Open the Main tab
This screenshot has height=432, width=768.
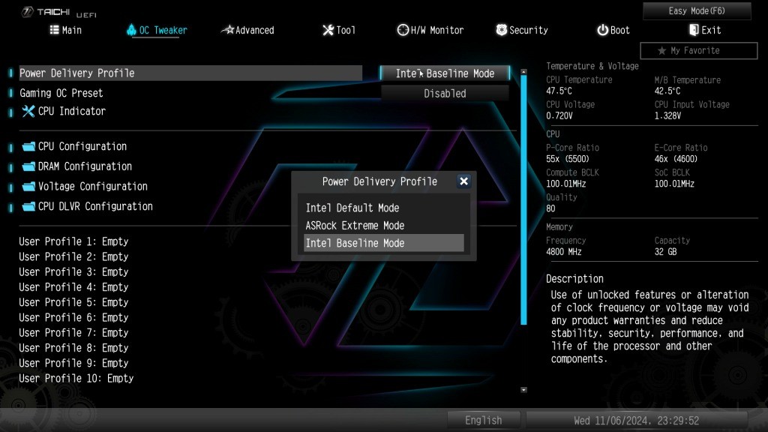click(66, 30)
